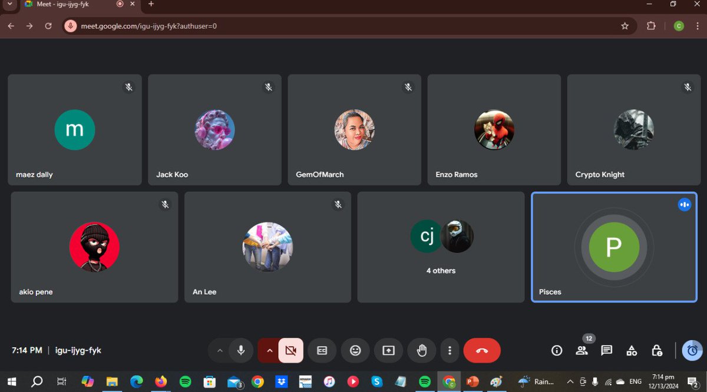Click the speaking indicator on Pisces tile
This screenshot has width=707, height=392.
[684, 204]
